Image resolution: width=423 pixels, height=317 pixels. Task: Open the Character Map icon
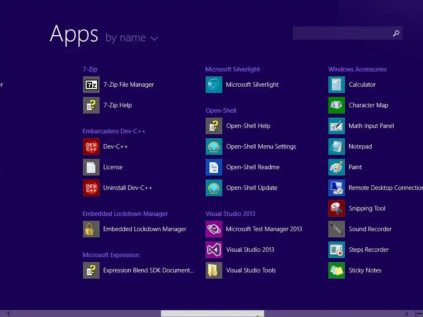pos(337,105)
